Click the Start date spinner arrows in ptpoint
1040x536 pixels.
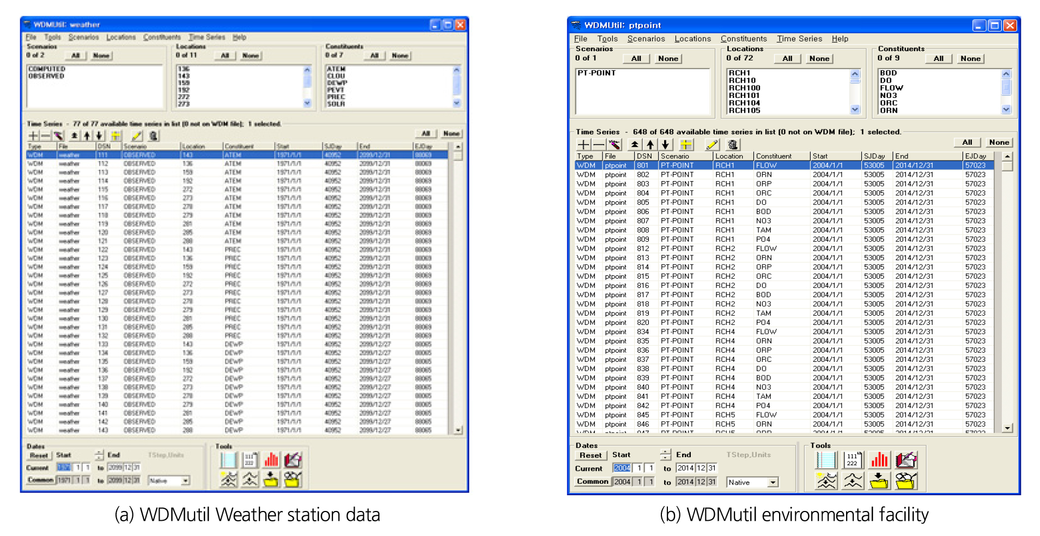(665, 454)
